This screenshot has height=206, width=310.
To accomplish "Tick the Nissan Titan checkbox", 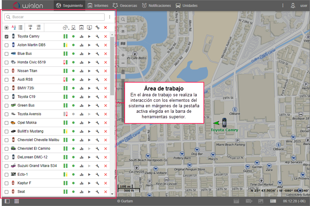I will point(7,71).
